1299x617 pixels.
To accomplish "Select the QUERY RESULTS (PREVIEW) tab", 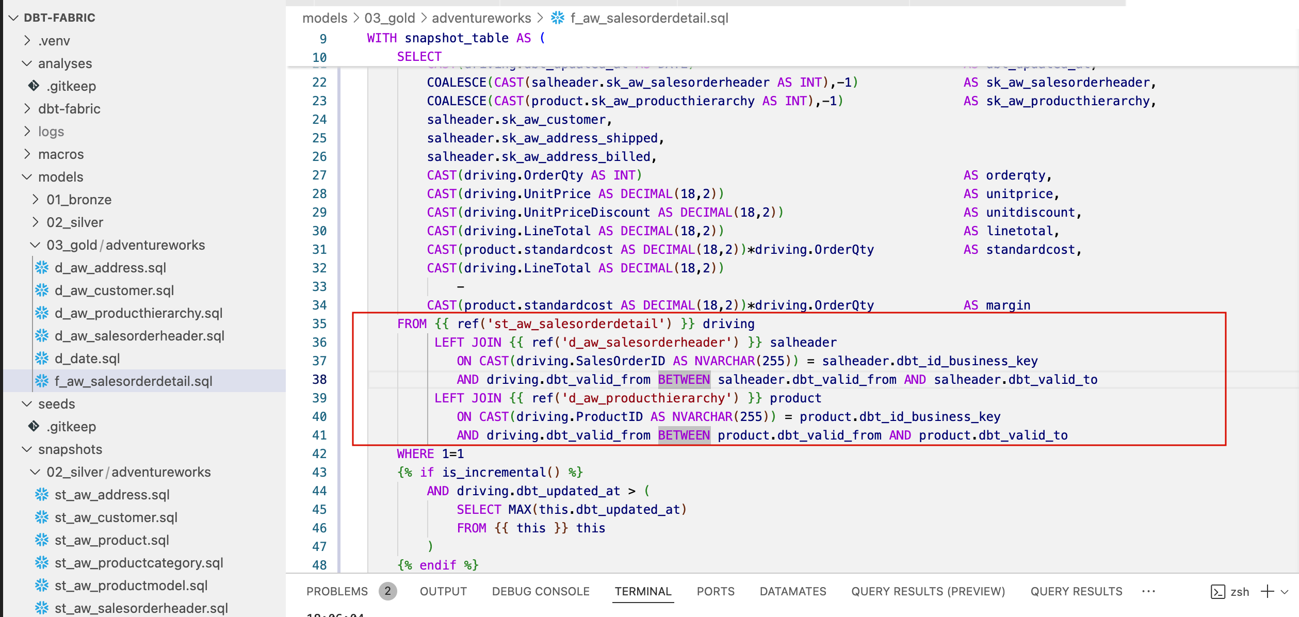I will pos(928,592).
